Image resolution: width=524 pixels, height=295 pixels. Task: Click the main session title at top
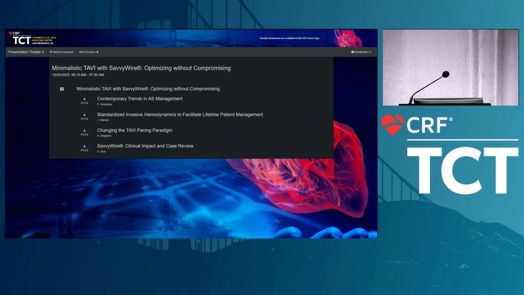click(x=141, y=68)
